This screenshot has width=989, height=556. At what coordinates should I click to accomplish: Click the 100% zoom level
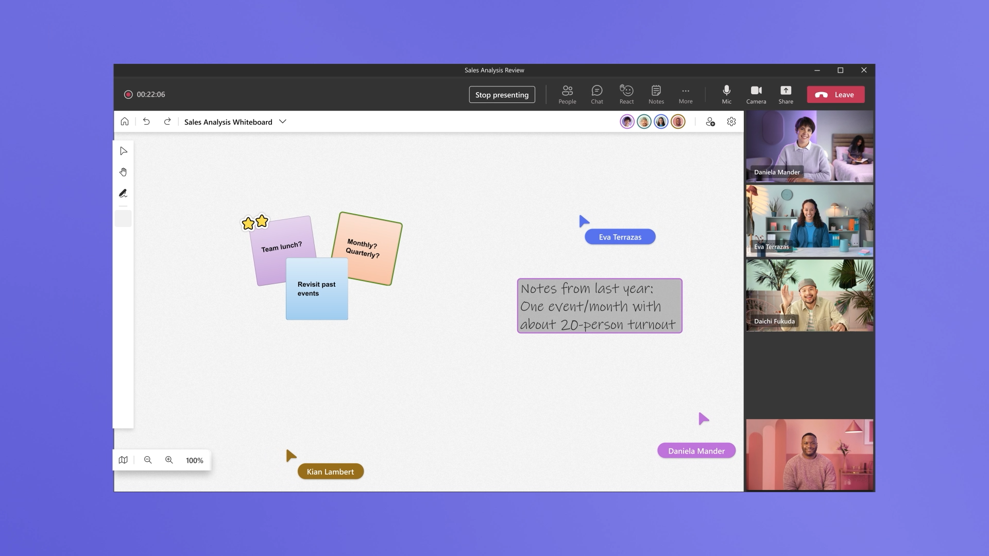click(x=195, y=461)
